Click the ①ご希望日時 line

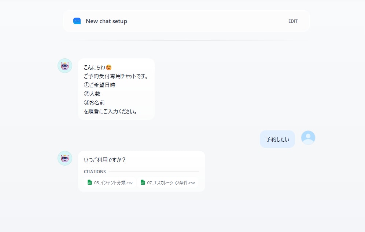click(x=100, y=85)
